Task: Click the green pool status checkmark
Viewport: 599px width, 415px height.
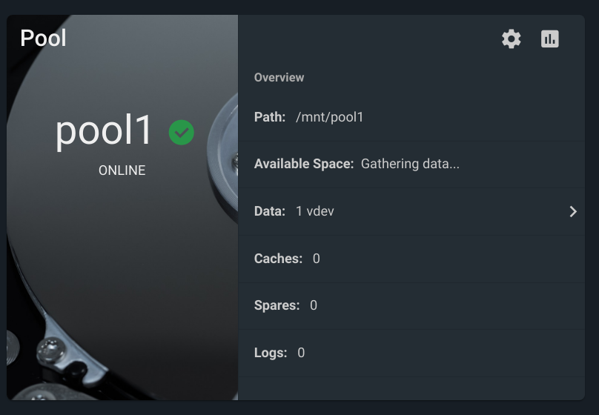Action: click(182, 133)
